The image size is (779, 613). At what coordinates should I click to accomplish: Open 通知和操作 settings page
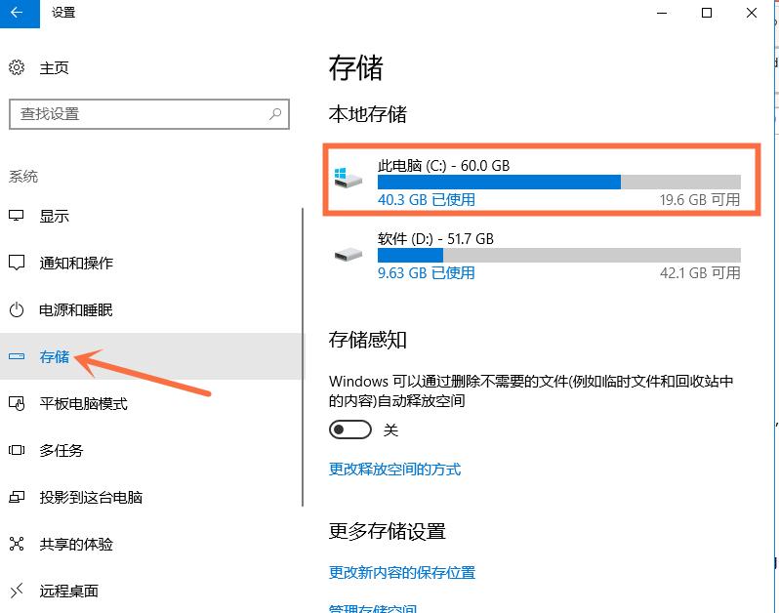(x=76, y=263)
